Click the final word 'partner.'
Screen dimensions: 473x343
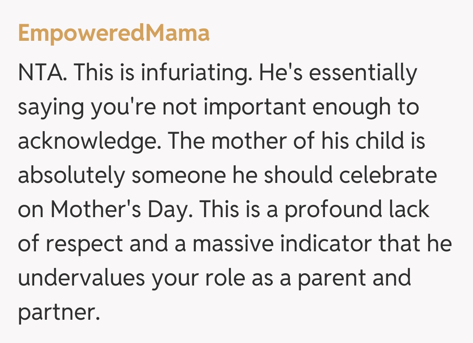(x=57, y=312)
